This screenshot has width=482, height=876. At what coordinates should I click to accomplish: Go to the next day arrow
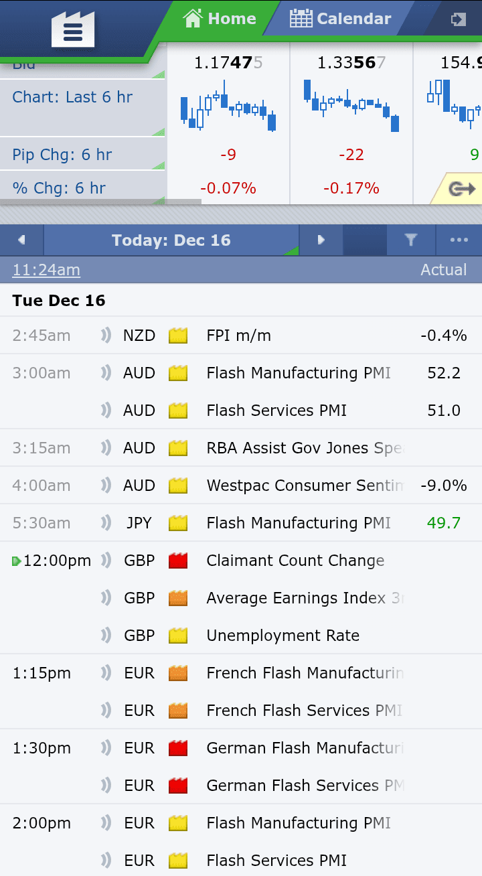tap(321, 240)
